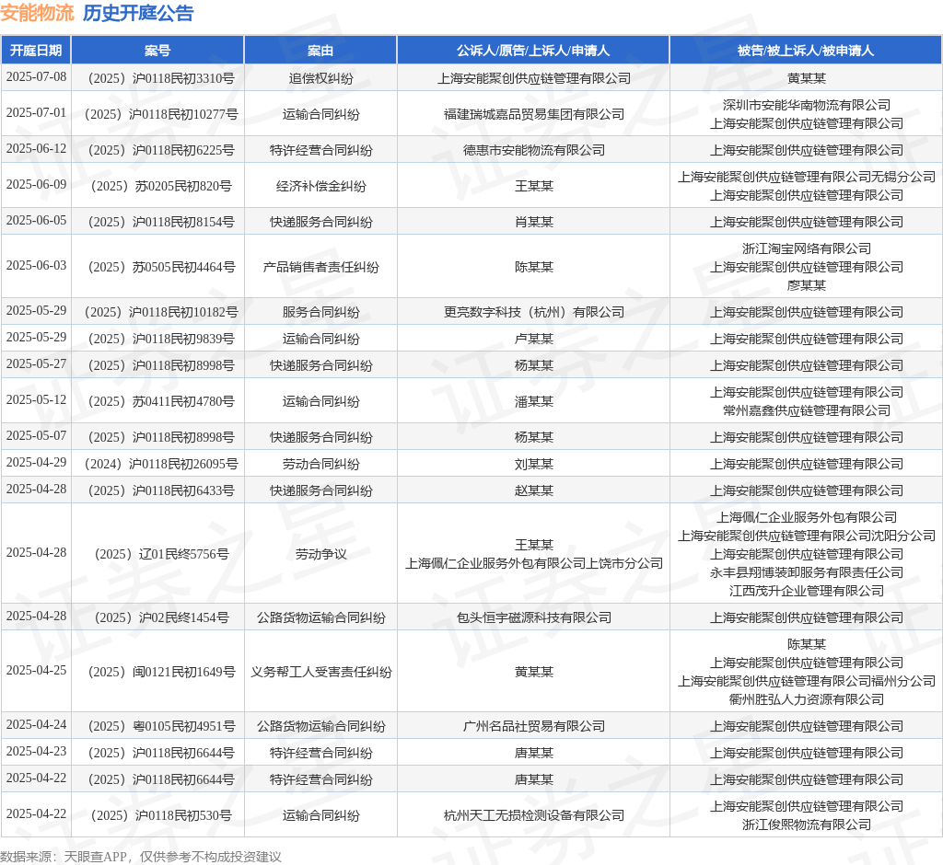
Task: Click case number (2025)苏0505民初4464号
Action: pyautogui.click(x=161, y=267)
